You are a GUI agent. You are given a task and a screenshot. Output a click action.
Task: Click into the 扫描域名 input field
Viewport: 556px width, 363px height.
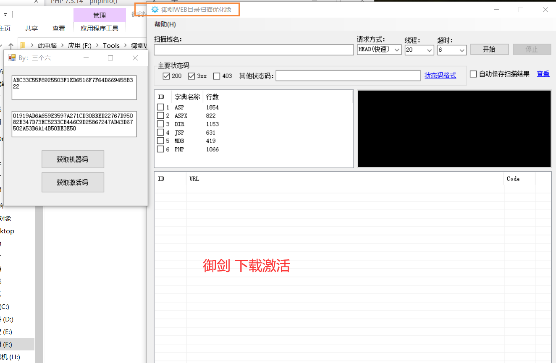[254, 50]
